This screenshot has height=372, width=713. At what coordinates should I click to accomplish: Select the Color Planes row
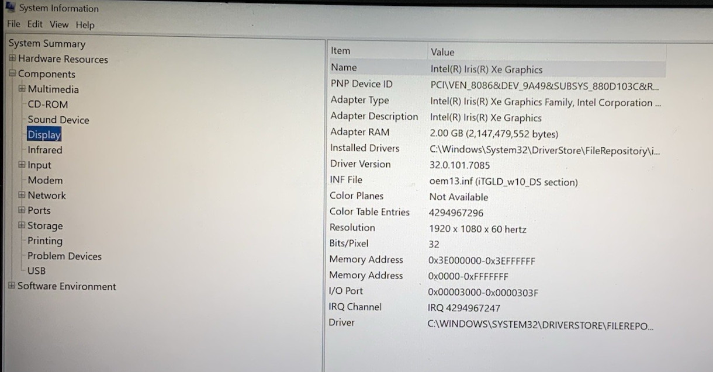coord(497,196)
